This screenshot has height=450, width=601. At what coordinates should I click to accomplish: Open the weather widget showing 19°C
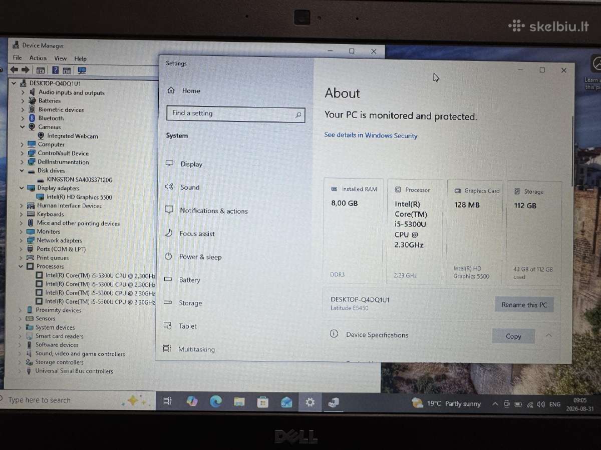click(x=446, y=403)
